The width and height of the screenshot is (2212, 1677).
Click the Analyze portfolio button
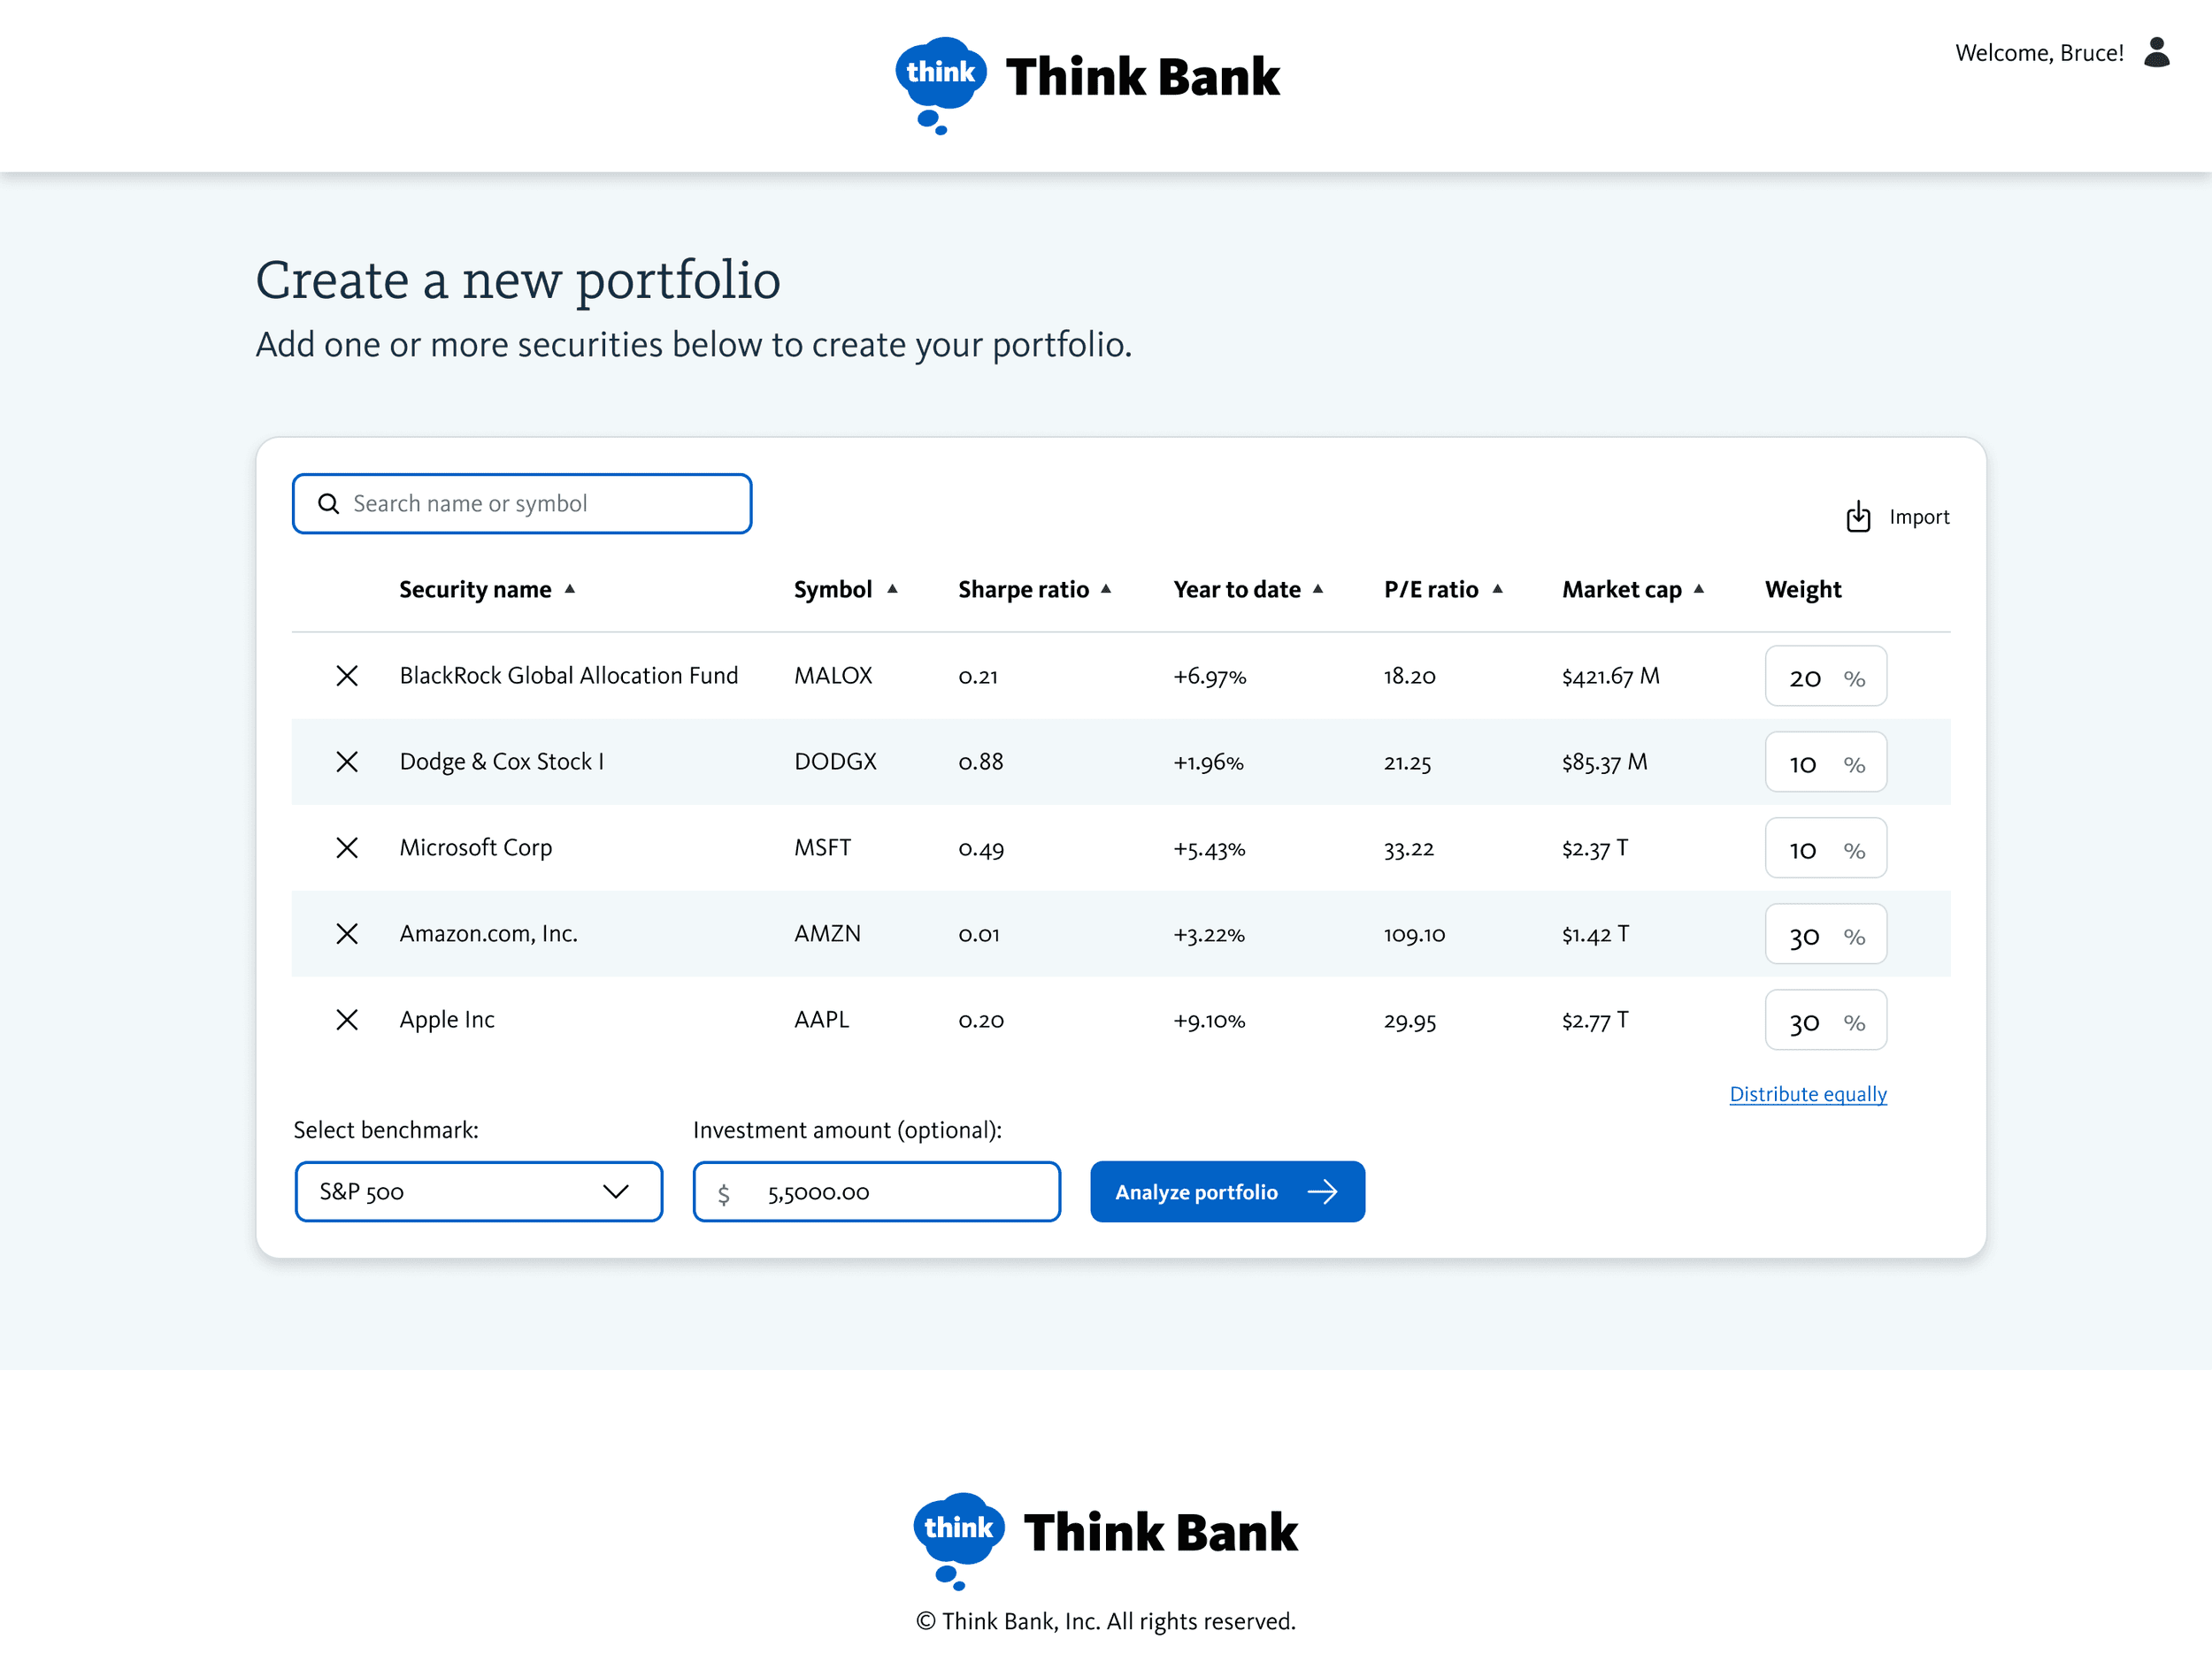pyautogui.click(x=1227, y=1191)
